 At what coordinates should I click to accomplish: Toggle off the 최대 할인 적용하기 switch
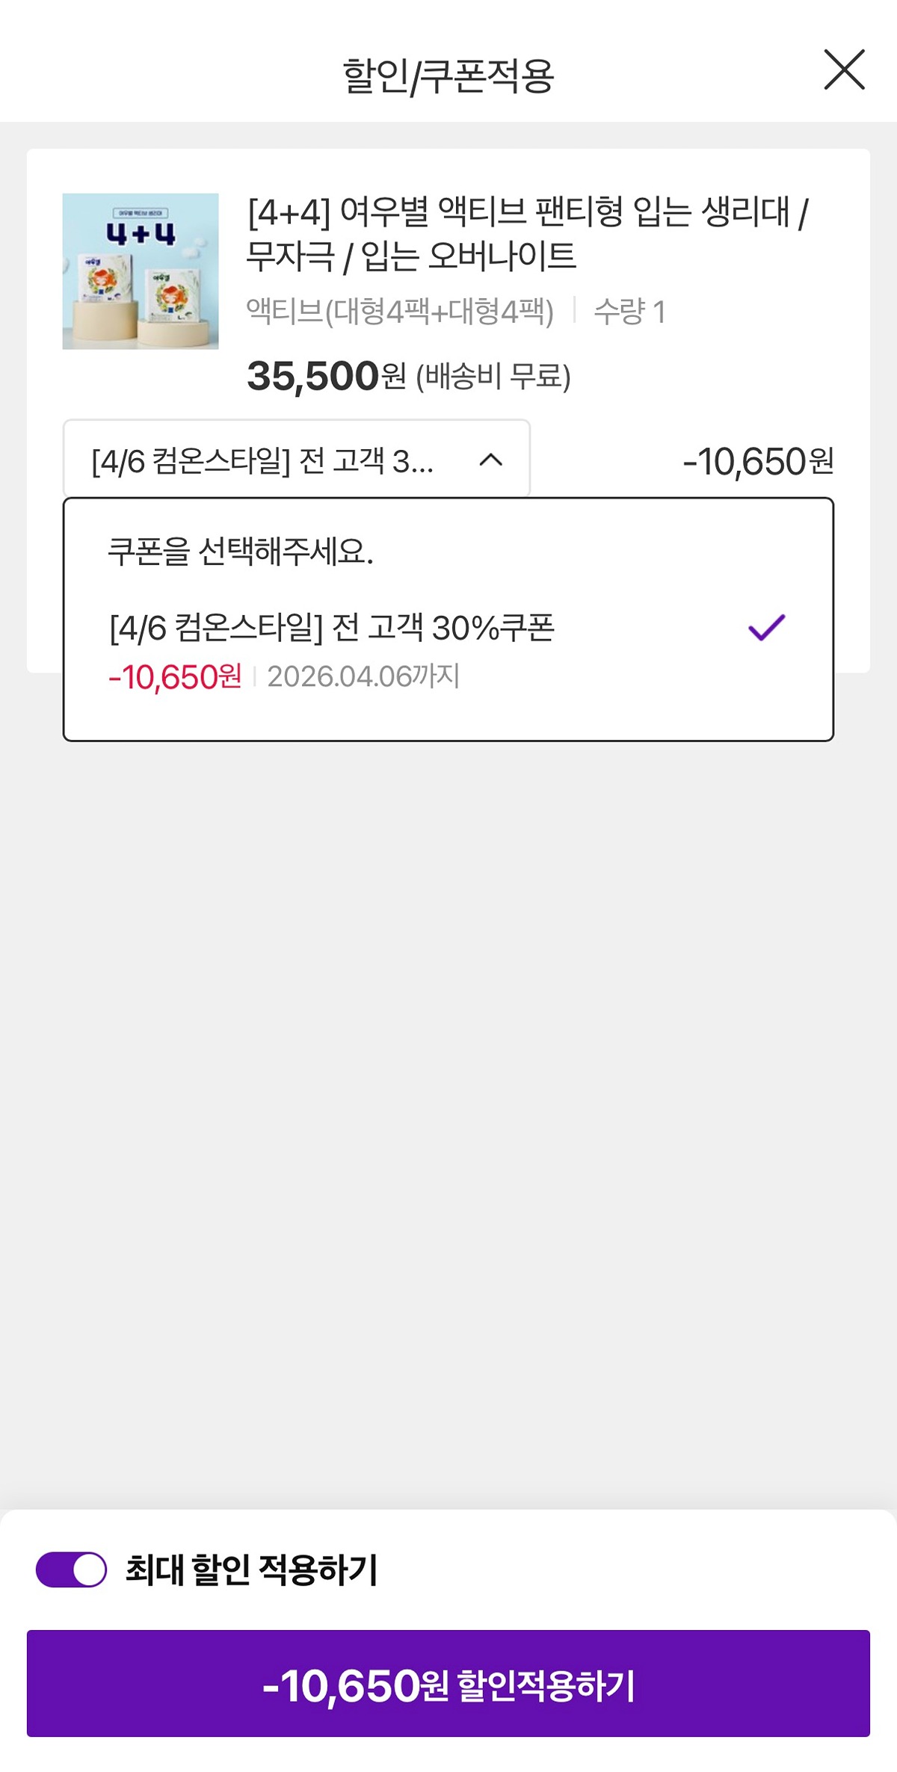pyautogui.click(x=71, y=1569)
